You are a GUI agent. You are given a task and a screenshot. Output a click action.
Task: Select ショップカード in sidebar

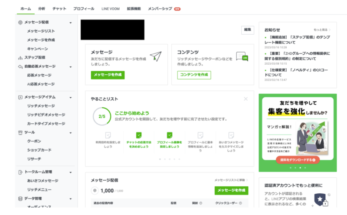tap(39, 150)
